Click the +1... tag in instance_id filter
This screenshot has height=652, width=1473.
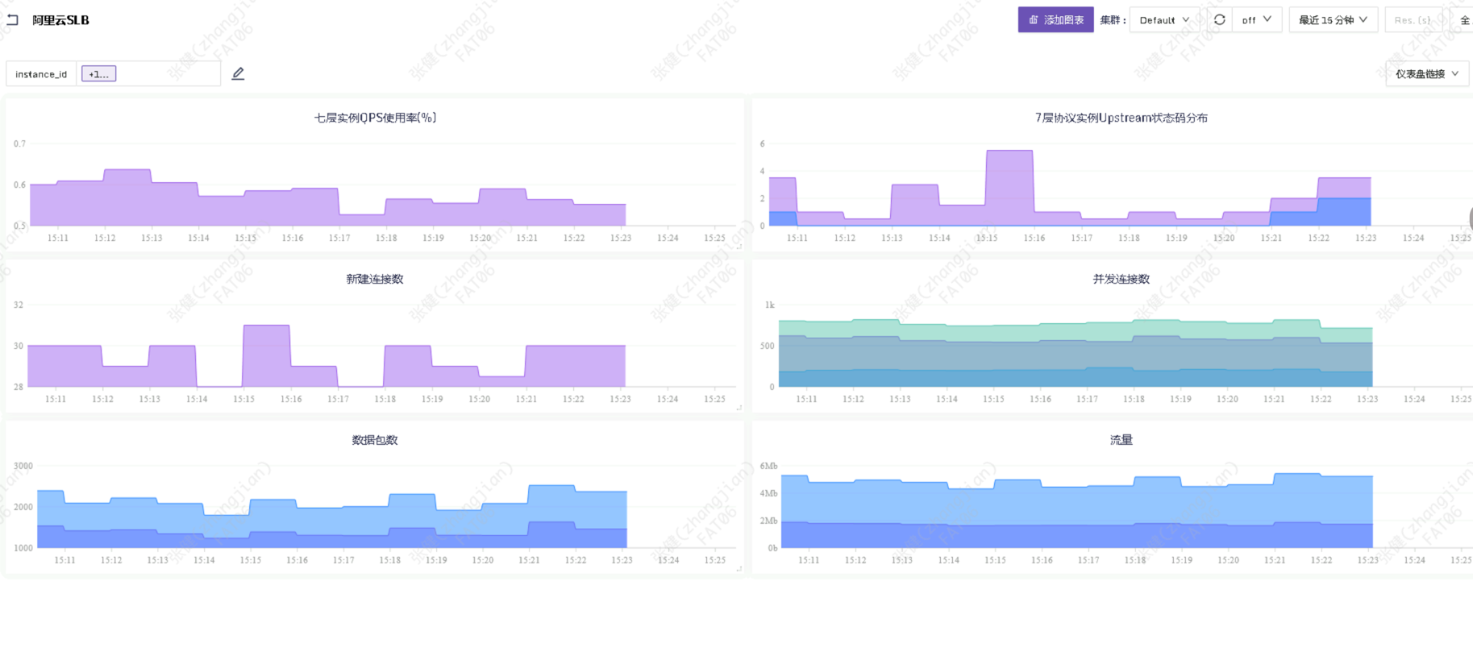[98, 74]
